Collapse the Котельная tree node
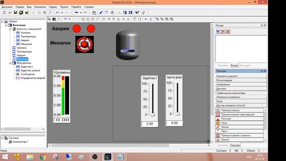286x161 pixels. tap(6, 25)
